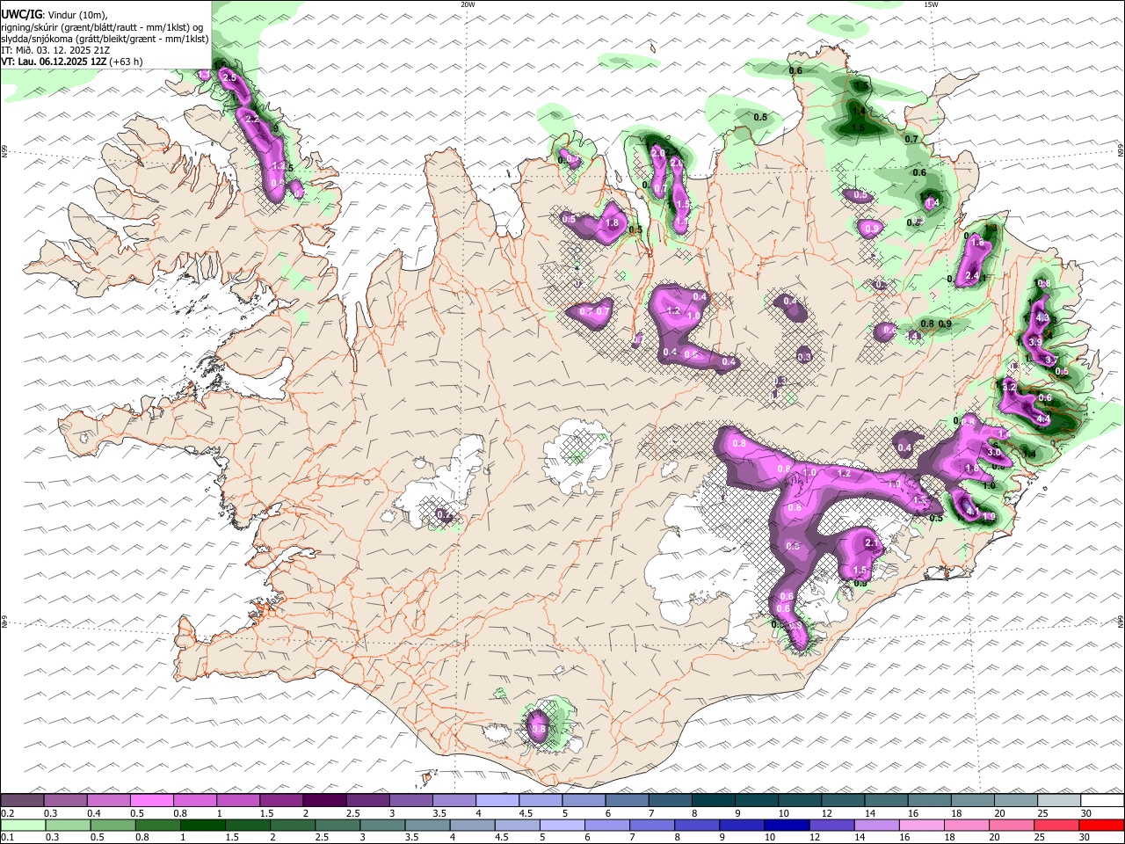1125x844 pixels.
Task: Click the 12–14 violet swatch in bottom row
Action: click(x=831, y=825)
